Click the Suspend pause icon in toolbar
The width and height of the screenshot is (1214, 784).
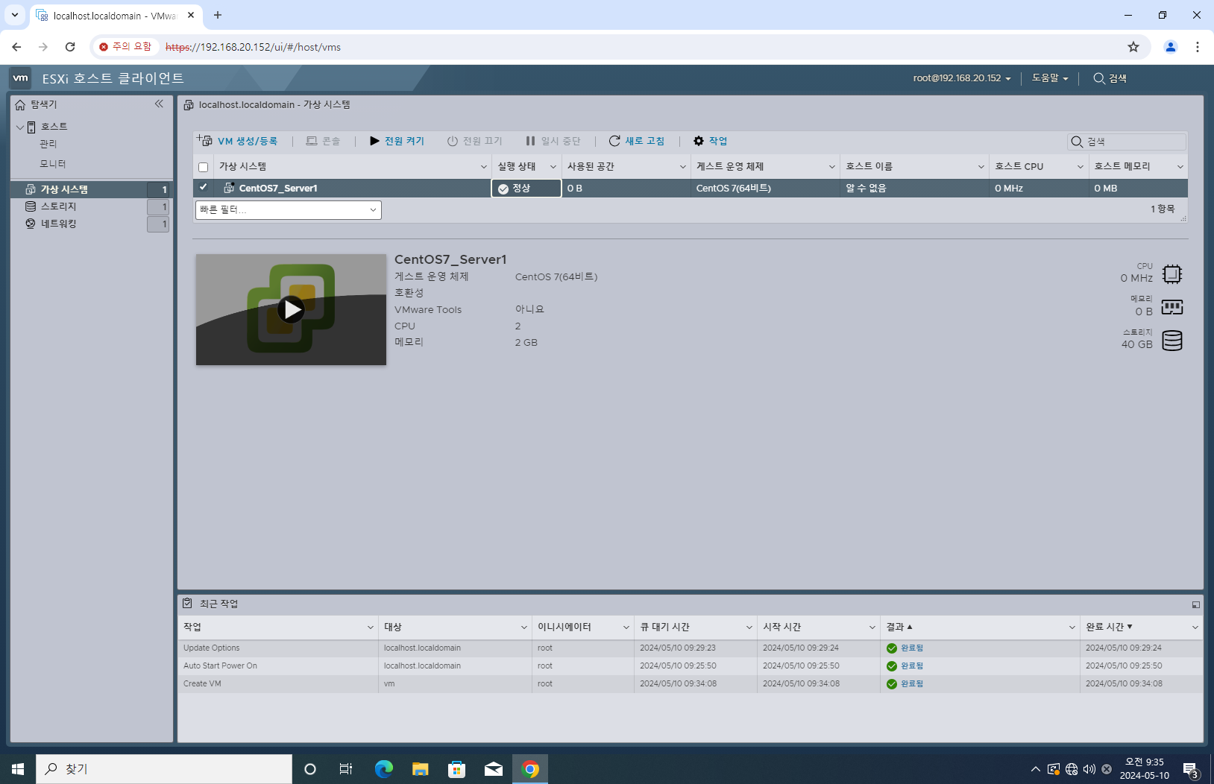(530, 141)
